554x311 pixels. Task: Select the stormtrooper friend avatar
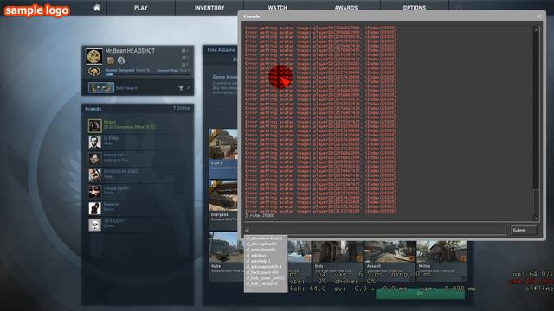tap(94, 225)
